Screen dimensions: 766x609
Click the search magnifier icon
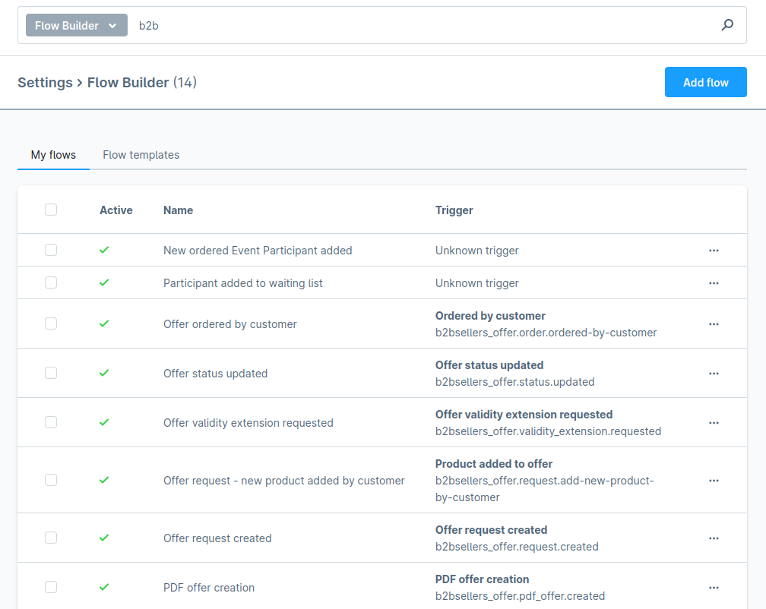tap(727, 25)
